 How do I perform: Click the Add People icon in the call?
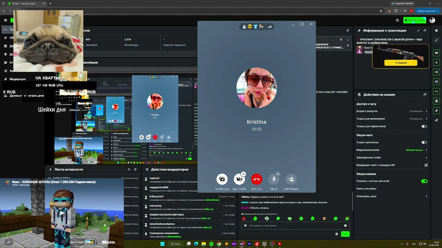291,179
